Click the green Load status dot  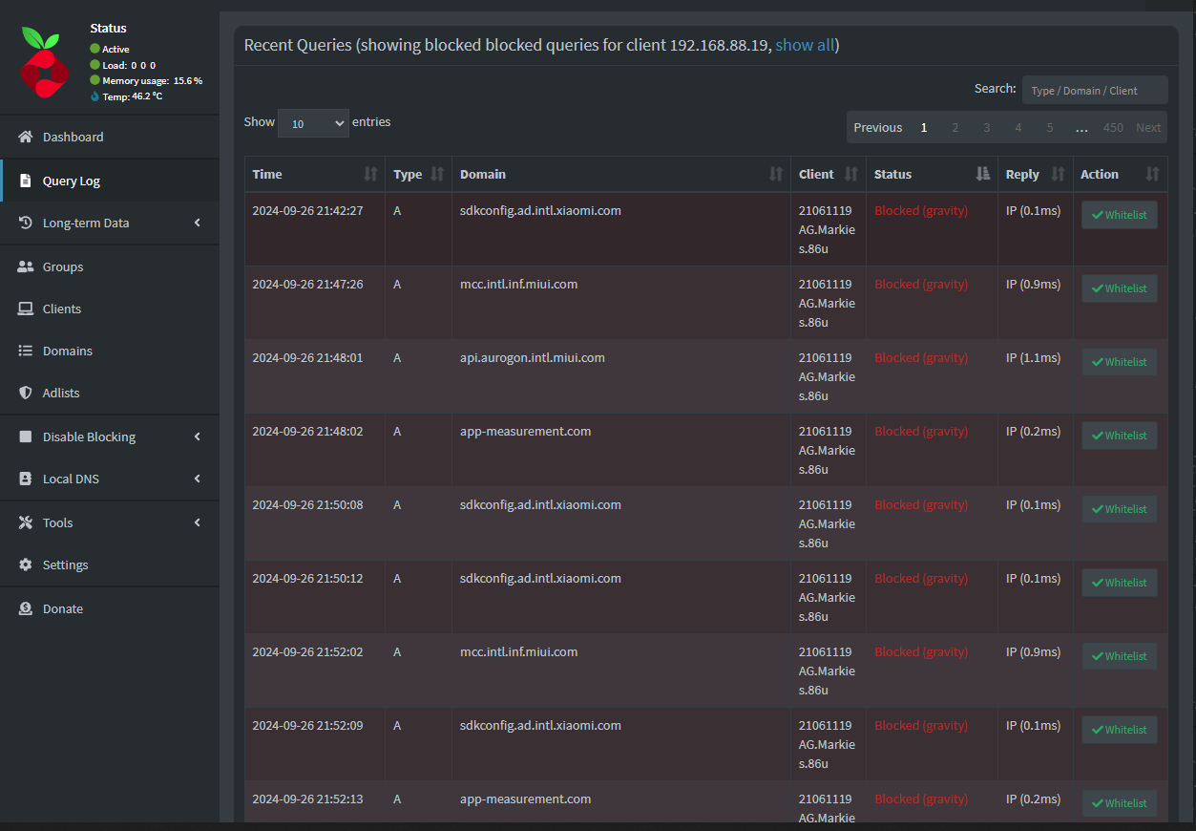[94, 65]
